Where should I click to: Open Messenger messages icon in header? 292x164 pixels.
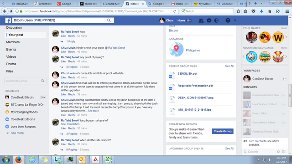point(209,20)
